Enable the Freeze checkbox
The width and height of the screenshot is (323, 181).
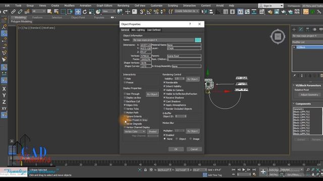[125, 82]
